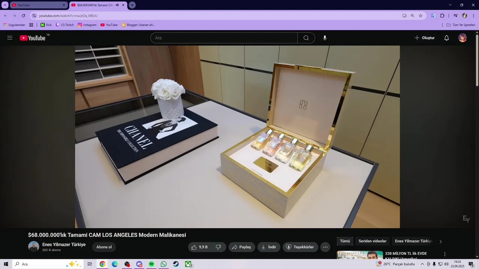Open the Blogger: Uzanan ell... bookmark

(x=138, y=25)
